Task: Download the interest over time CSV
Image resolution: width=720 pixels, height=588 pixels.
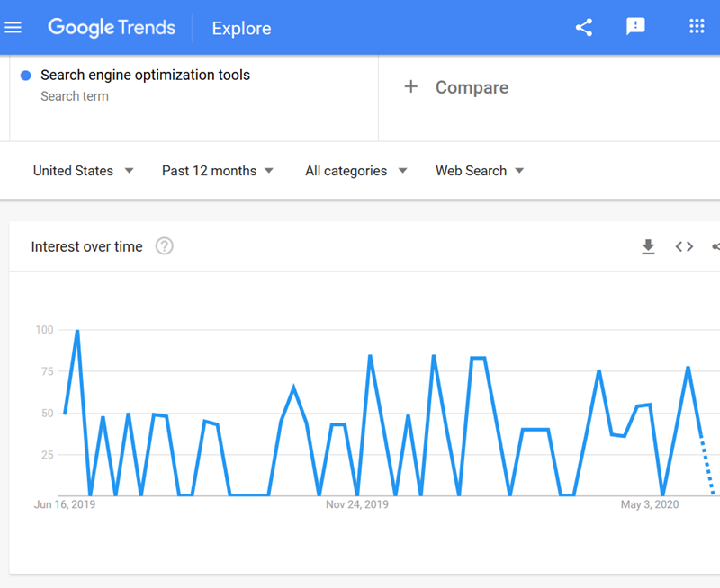Action: [648, 246]
